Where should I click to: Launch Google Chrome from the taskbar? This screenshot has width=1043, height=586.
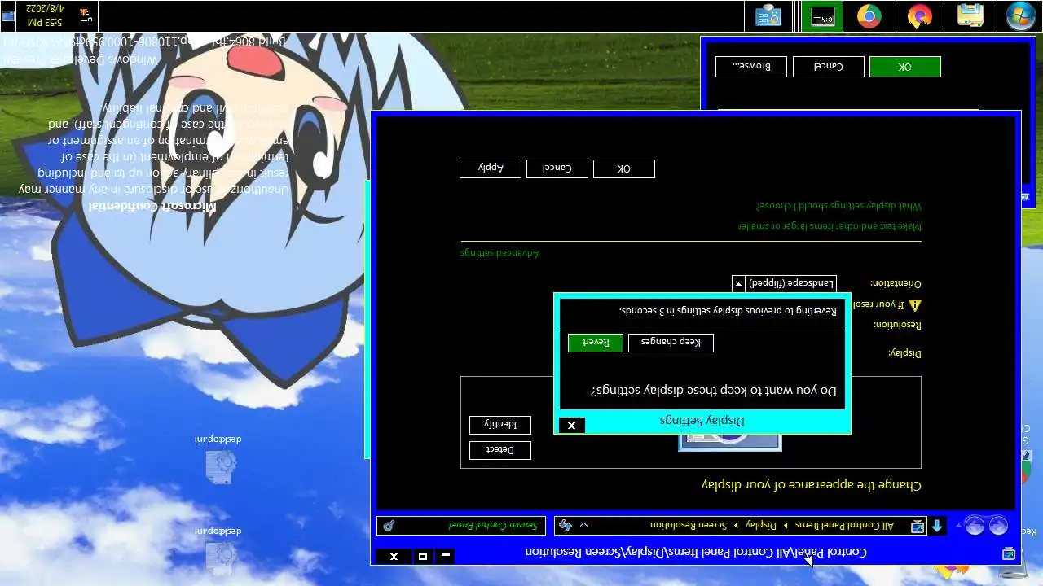869,15
